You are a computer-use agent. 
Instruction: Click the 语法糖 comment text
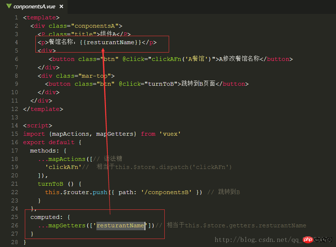113,159
